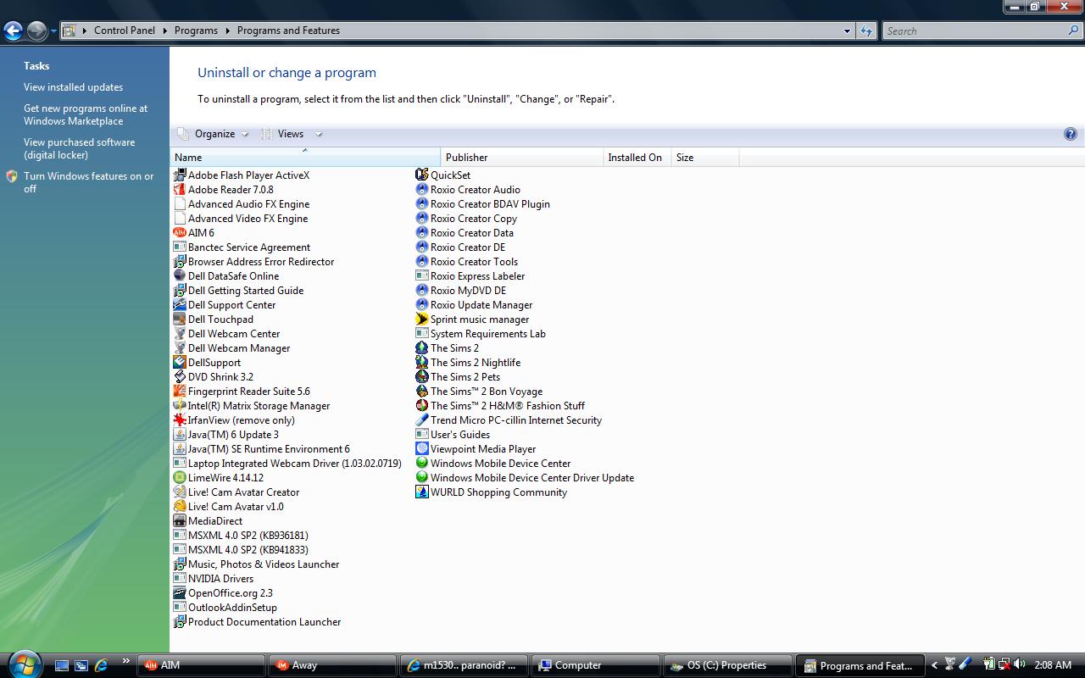Click the OpenOffice.org 2.3 icon
The width and height of the screenshot is (1085, 678).
pyautogui.click(x=180, y=593)
